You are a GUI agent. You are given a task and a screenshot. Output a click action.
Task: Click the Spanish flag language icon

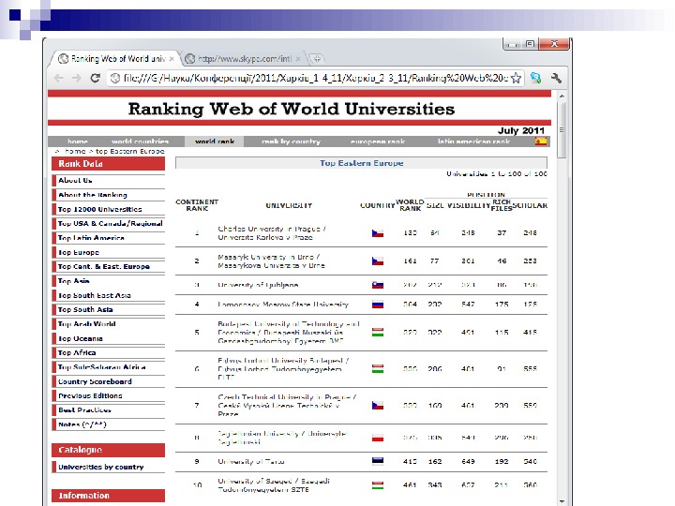(541, 141)
